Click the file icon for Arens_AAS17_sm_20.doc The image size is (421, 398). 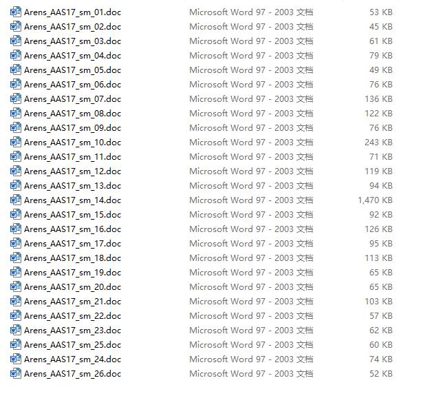click(16, 286)
